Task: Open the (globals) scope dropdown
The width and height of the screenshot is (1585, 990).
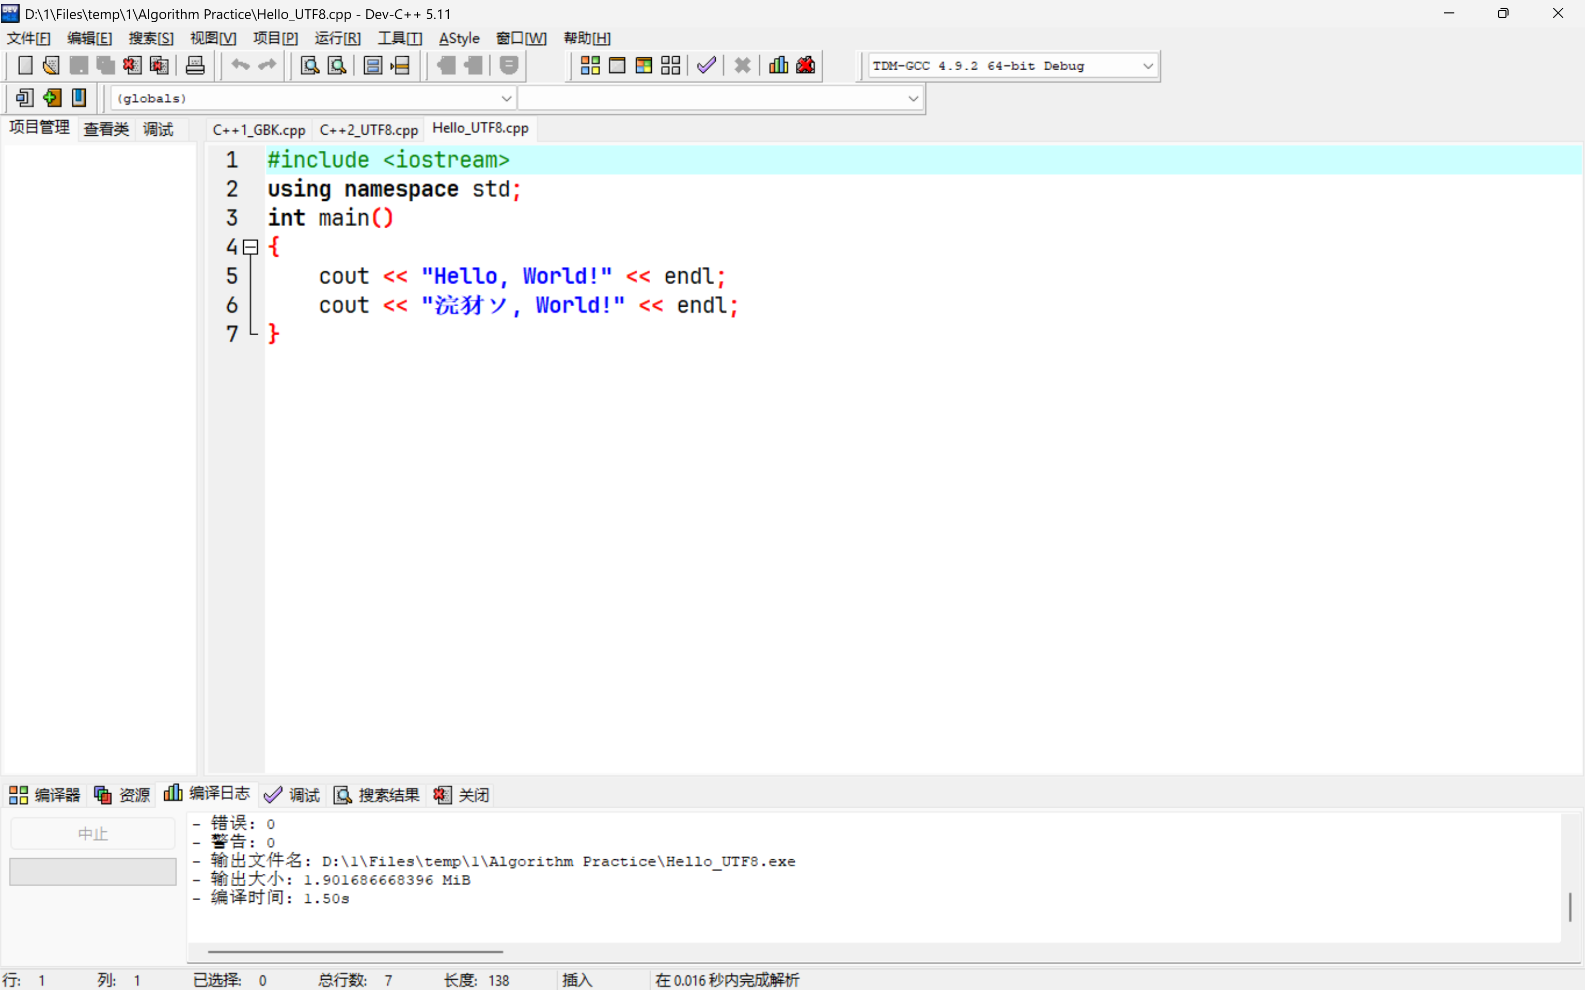Action: pos(313,99)
